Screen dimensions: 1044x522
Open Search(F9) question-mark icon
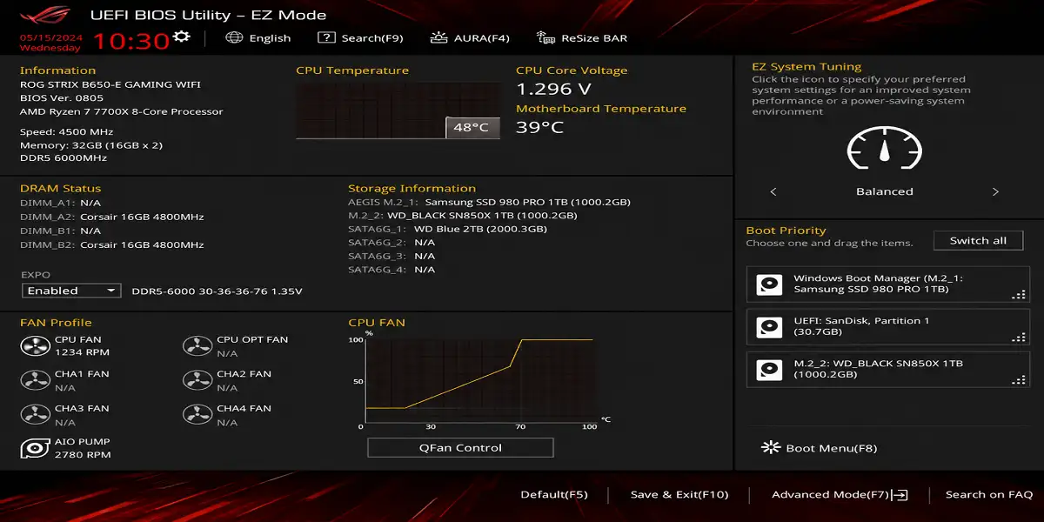(x=326, y=37)
